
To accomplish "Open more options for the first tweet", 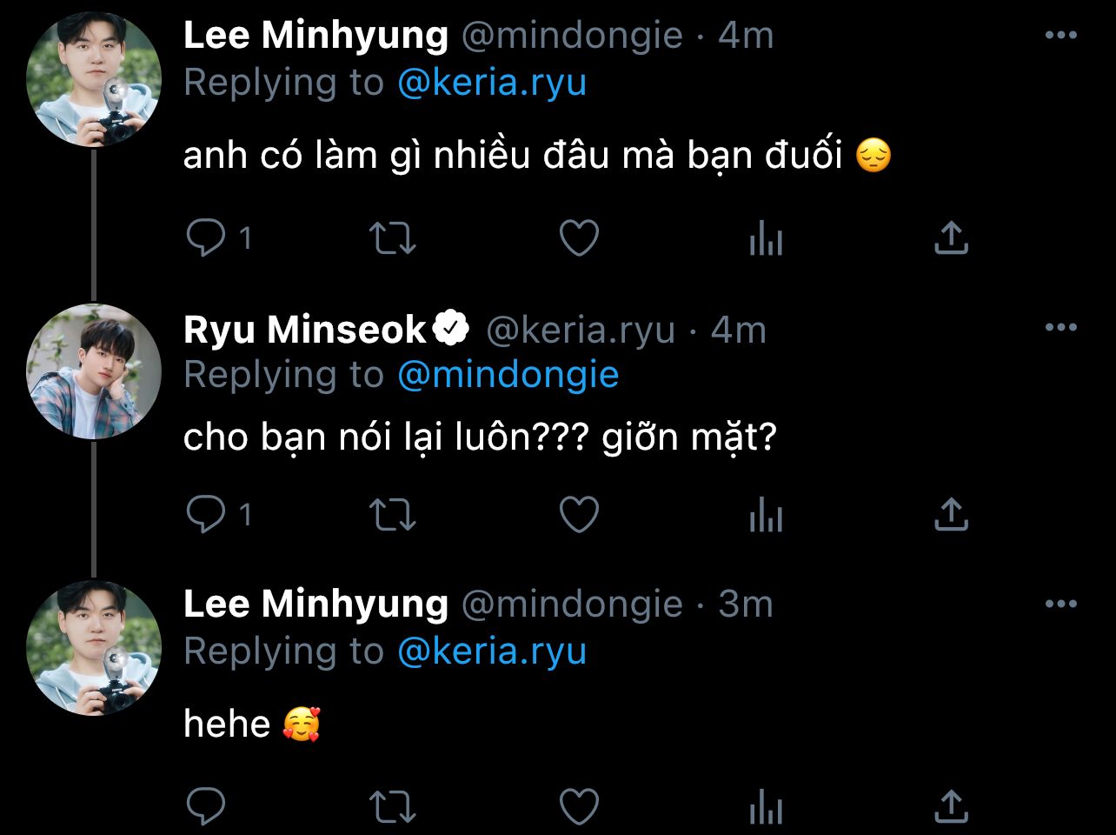I will [x=1060, y=36].
